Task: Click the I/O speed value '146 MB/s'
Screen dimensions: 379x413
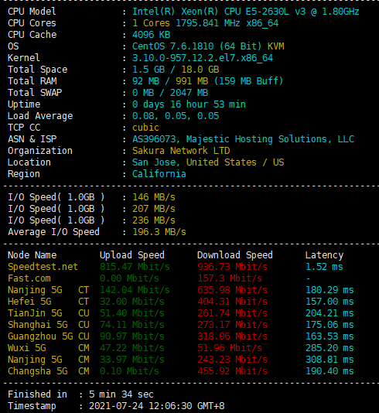Action: coord(154,197)
